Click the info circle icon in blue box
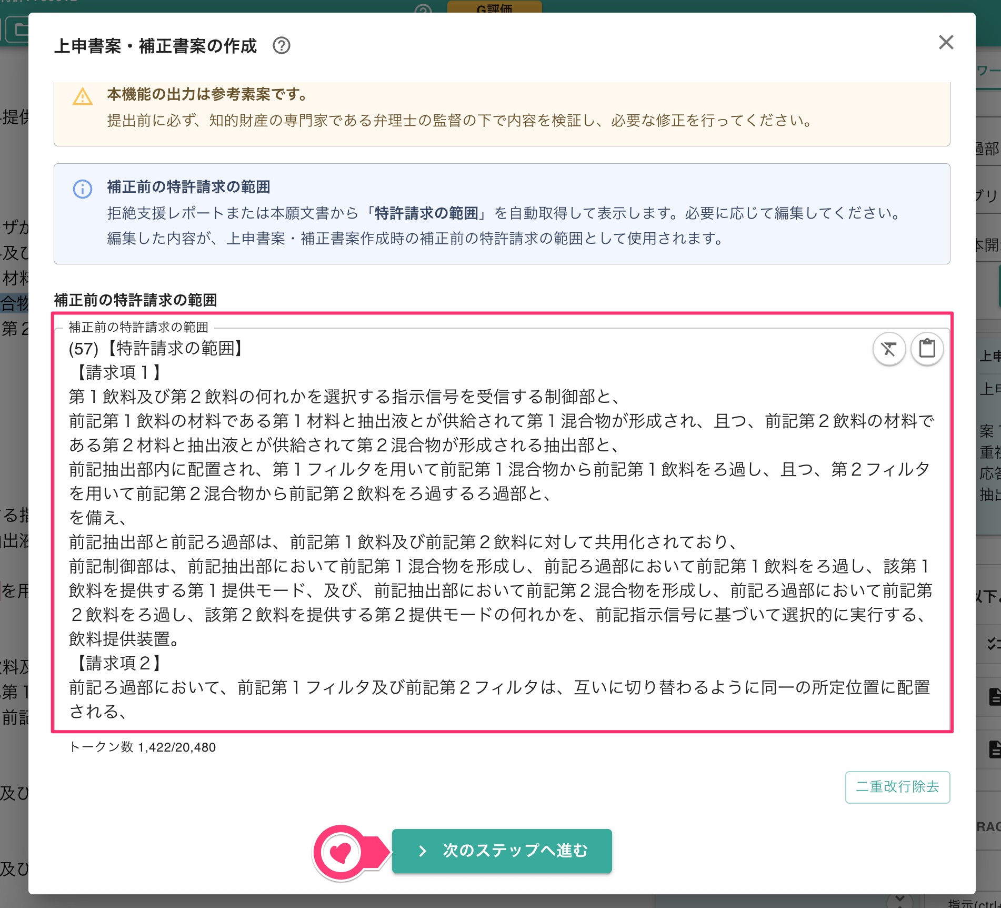This screenshot has height=908, width=1001. pos(83,189)
